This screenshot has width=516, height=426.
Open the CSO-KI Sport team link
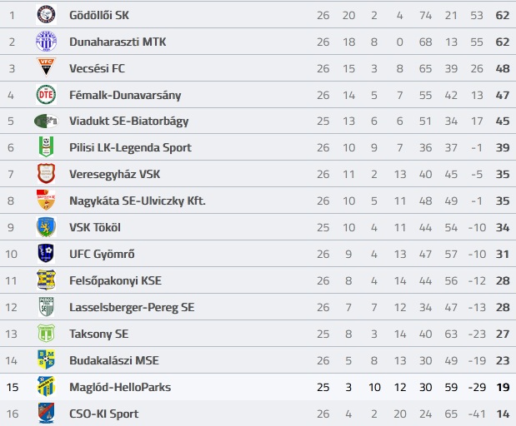tap(103, 414)
